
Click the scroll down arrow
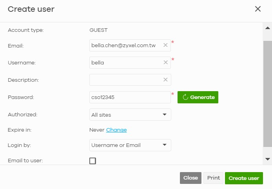coord(267,159)
